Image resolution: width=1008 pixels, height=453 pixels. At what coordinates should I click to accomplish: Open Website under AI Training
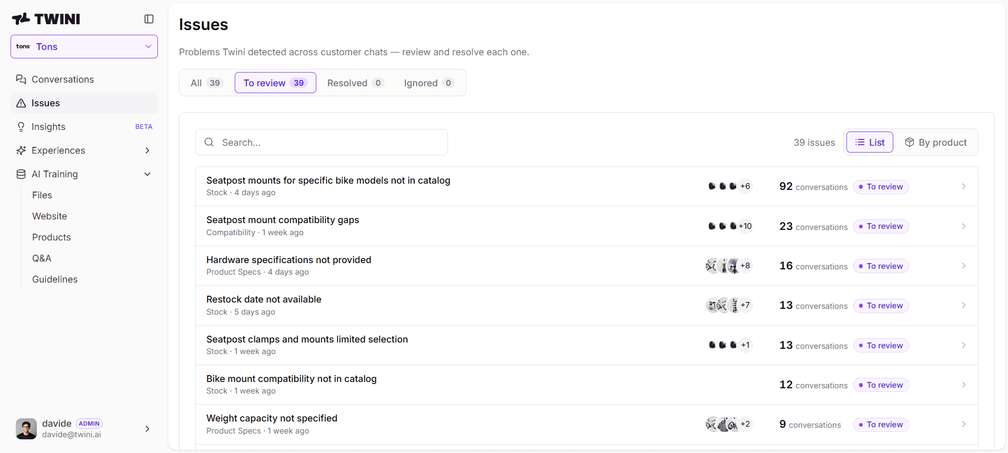49,216
